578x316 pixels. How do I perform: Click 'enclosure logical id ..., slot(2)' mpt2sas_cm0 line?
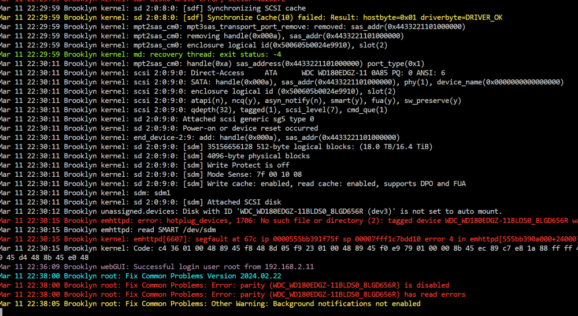tap(194, 45)
